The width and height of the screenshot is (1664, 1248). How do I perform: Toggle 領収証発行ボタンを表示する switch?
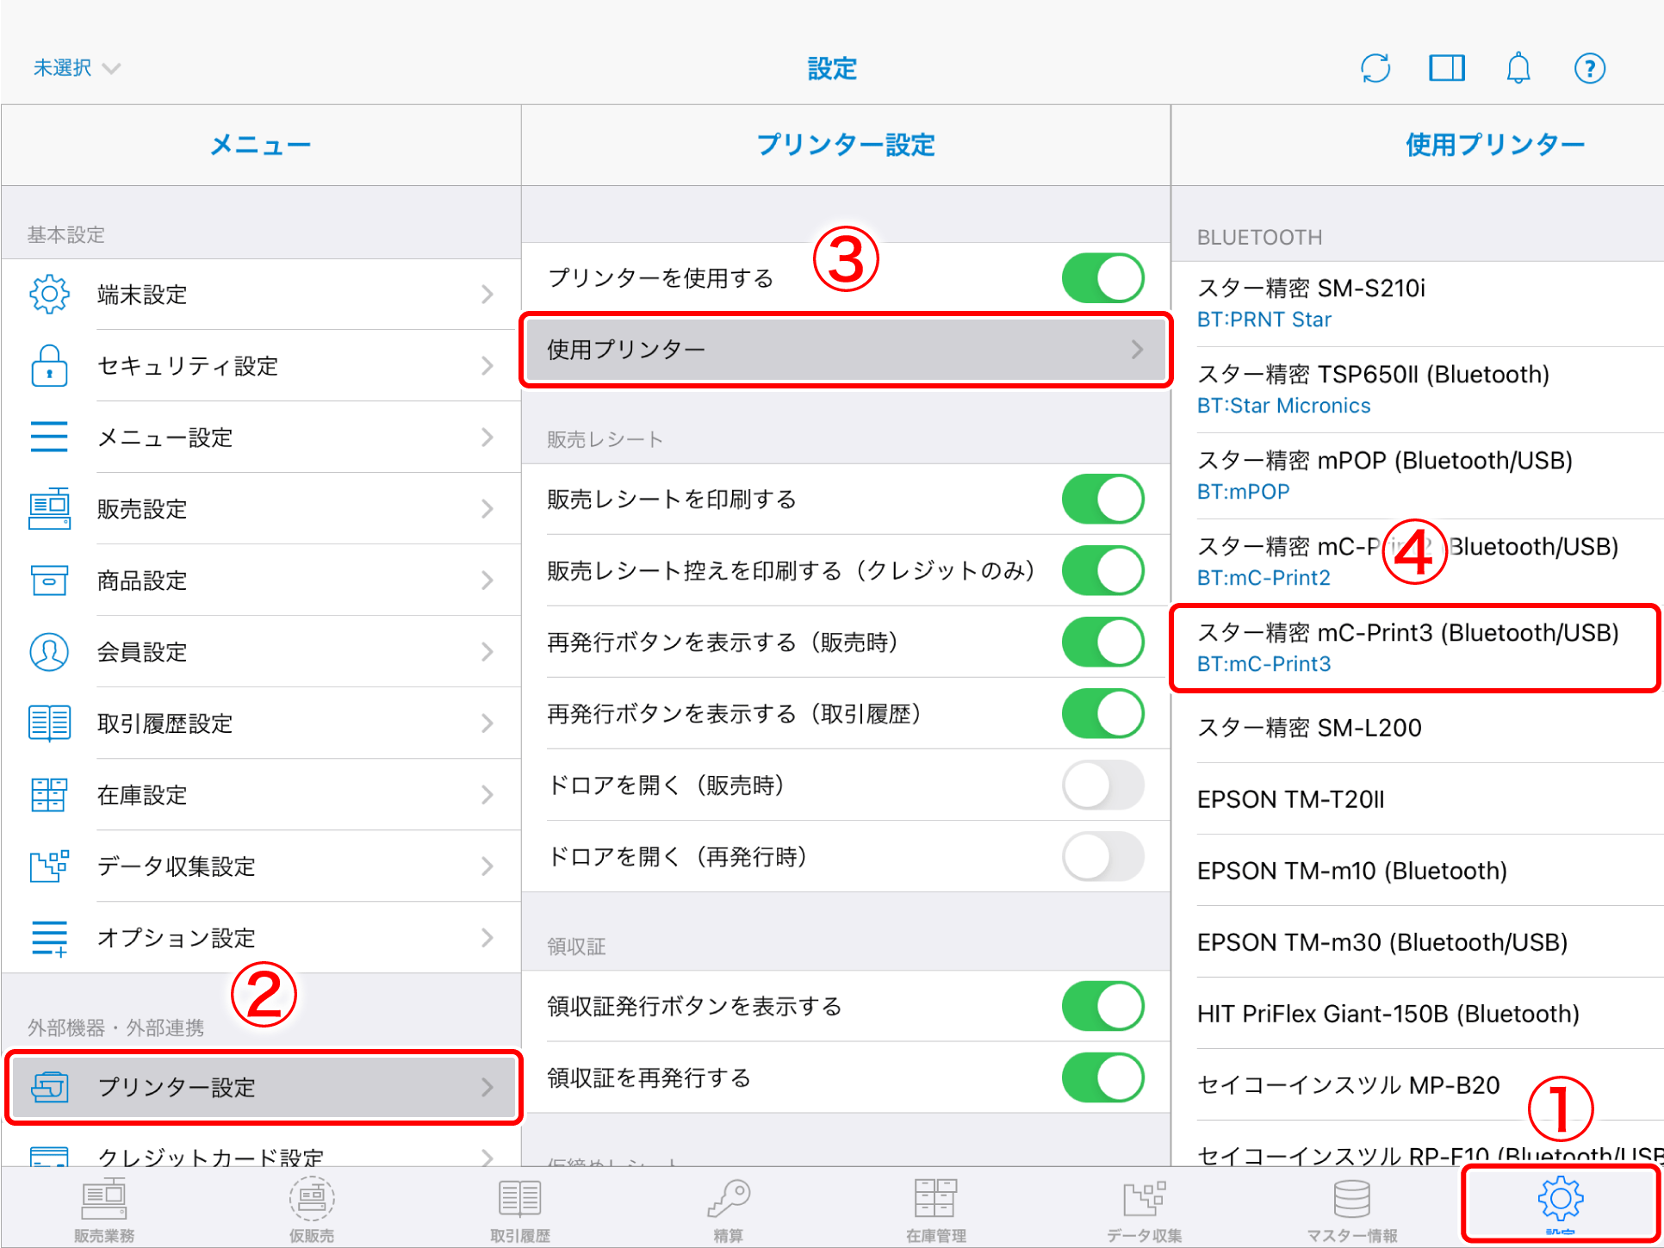coord(1103,1006)
